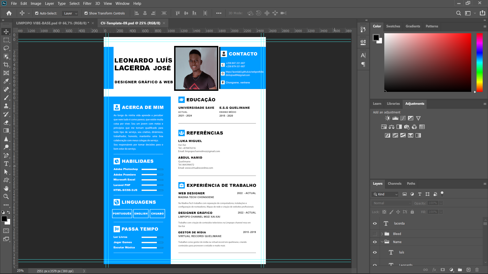488x274 pixels.
Task: Click the layer opacity input field
Action: [x=433, y=203]
